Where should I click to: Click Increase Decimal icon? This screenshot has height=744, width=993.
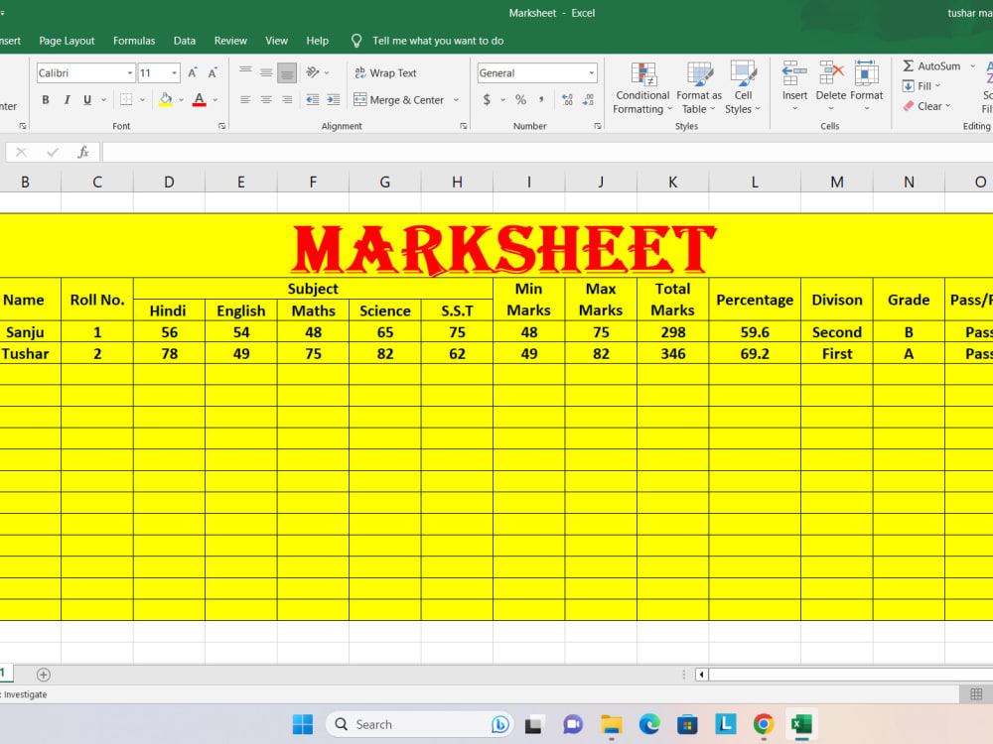click(x=567, y=99)
